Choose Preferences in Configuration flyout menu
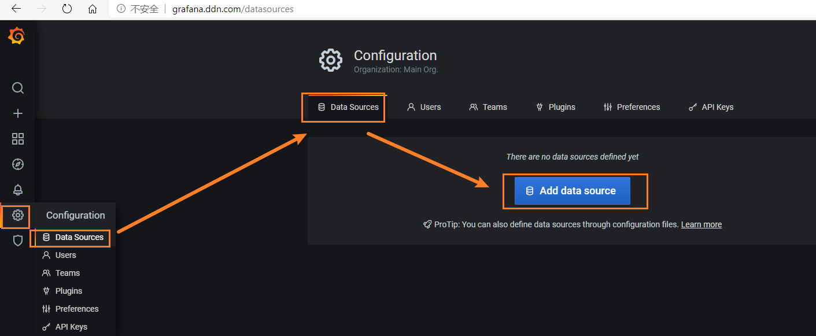 click(x=76, y=309)
